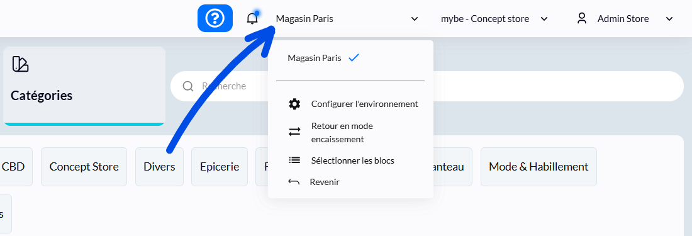Viewport: 692px width, 236px height.
Task: Click the swap arrows icon for encaissement mode
Action: click(294, 132)
